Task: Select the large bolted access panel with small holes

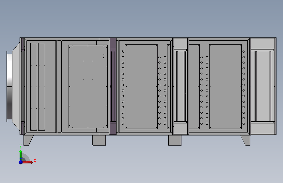Action: coord(88,87)
